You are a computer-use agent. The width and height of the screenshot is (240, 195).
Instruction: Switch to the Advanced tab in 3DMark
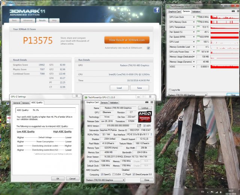(28, 21)
